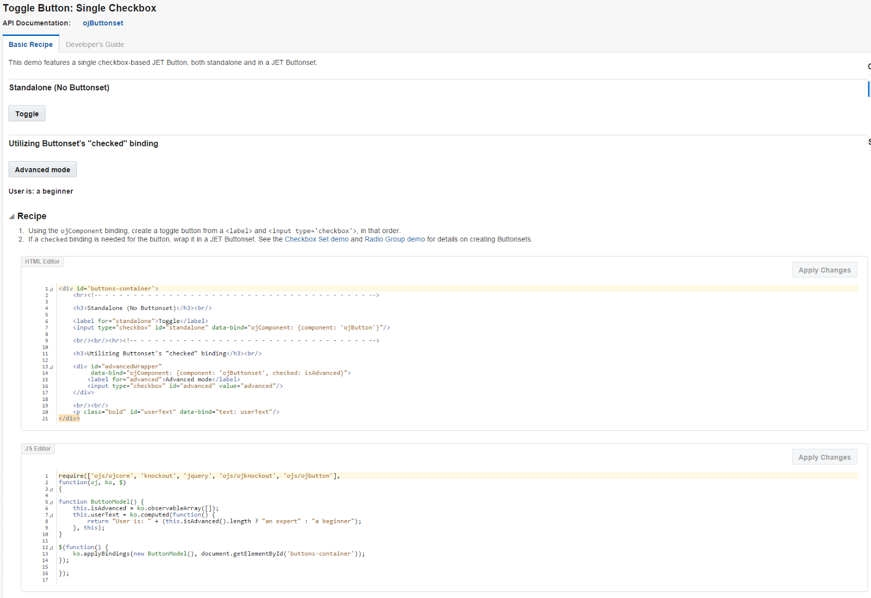Fold the advancedWrapper div at HTML line 13

[51, 367]
